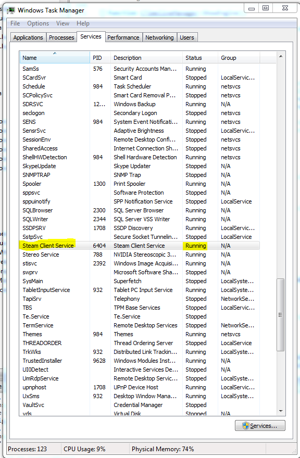300x458 pixels.
Task: Sort services by PID column header
Action: coord(100,58)
